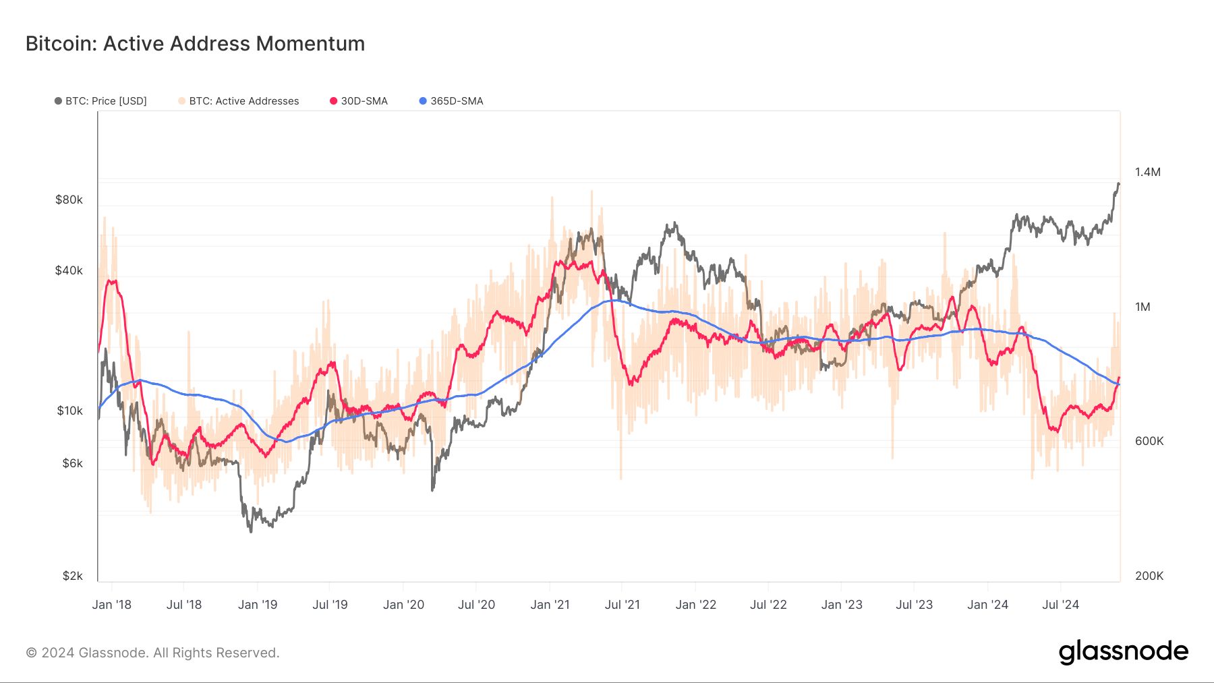Click the chart title Bitcoin: Active Address Momentum

[195, 44]
